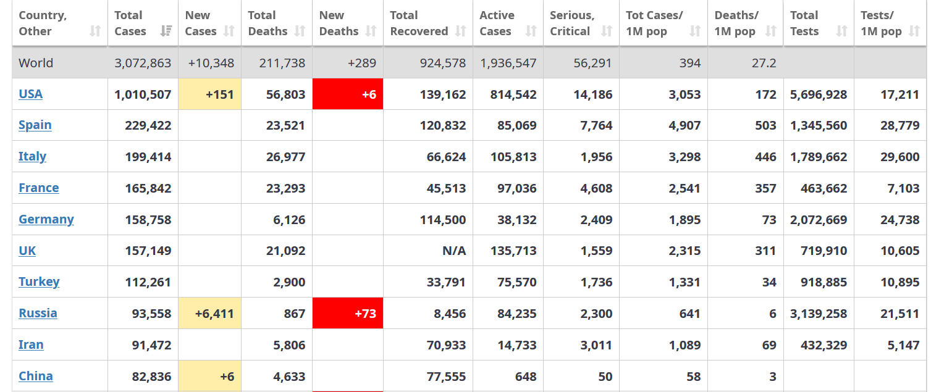
Task: Click World new cases cell +10,348
Action: pyautogui.click(x=211, y=63)
